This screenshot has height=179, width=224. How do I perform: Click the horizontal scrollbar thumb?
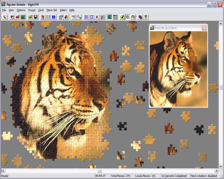click(100, 171)
